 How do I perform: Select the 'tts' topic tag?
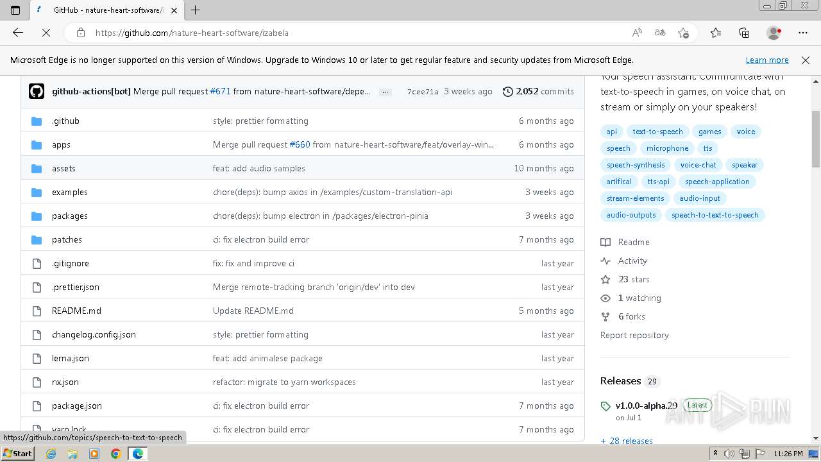[x=707, y=148]
